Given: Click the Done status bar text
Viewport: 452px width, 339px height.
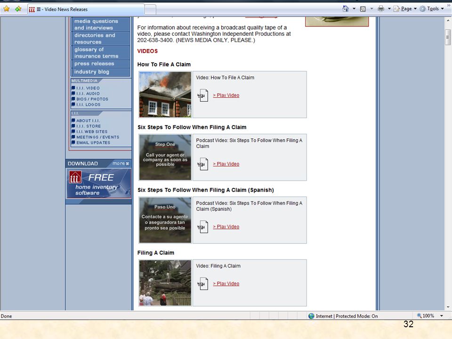Looking at the screenshot, I should click(x=6, y=316).
